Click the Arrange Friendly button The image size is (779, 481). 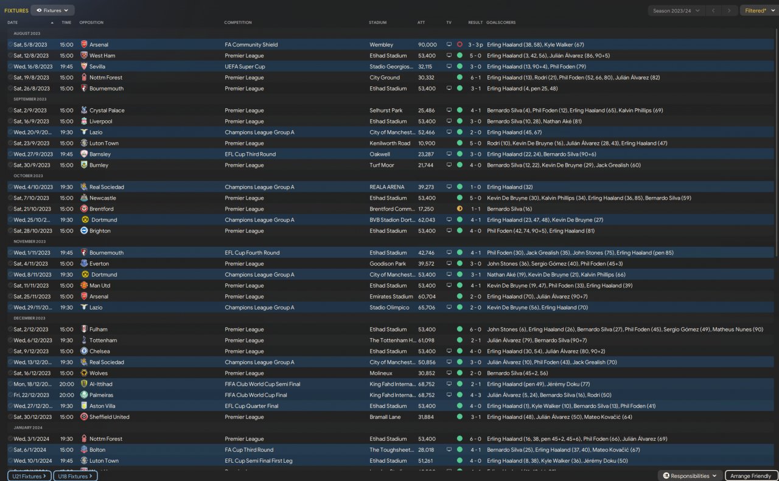coord(750,476)
